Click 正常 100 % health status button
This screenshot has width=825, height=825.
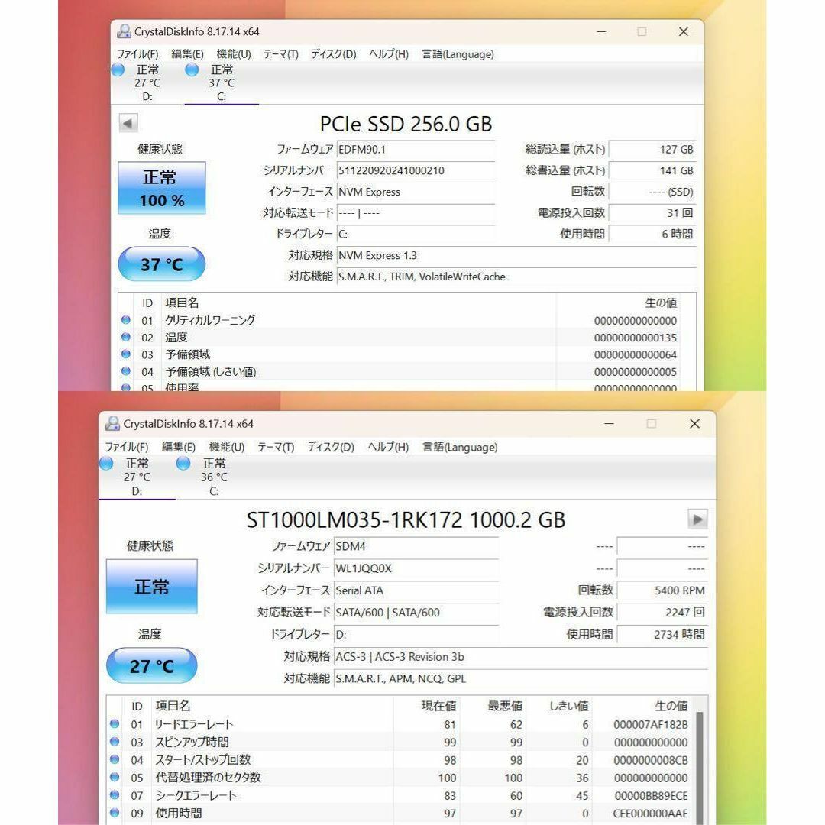point(161,188)
